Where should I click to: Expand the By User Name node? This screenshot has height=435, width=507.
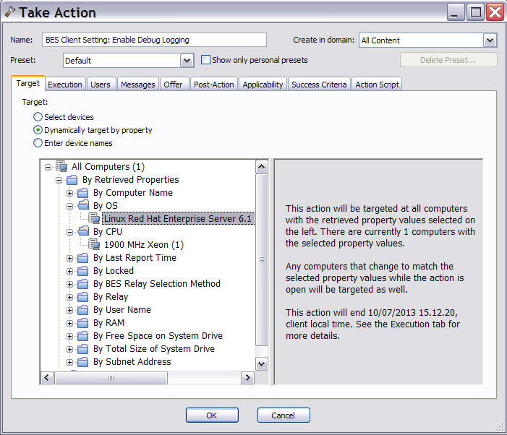click(x=70, y=310)
